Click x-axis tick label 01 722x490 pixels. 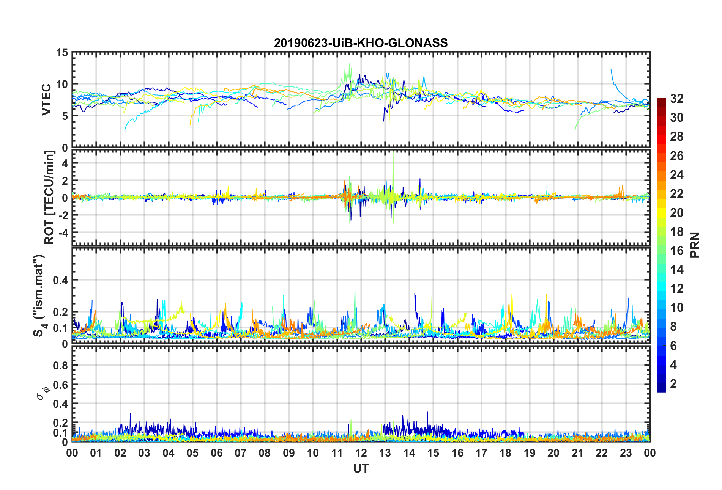(96, 453)
